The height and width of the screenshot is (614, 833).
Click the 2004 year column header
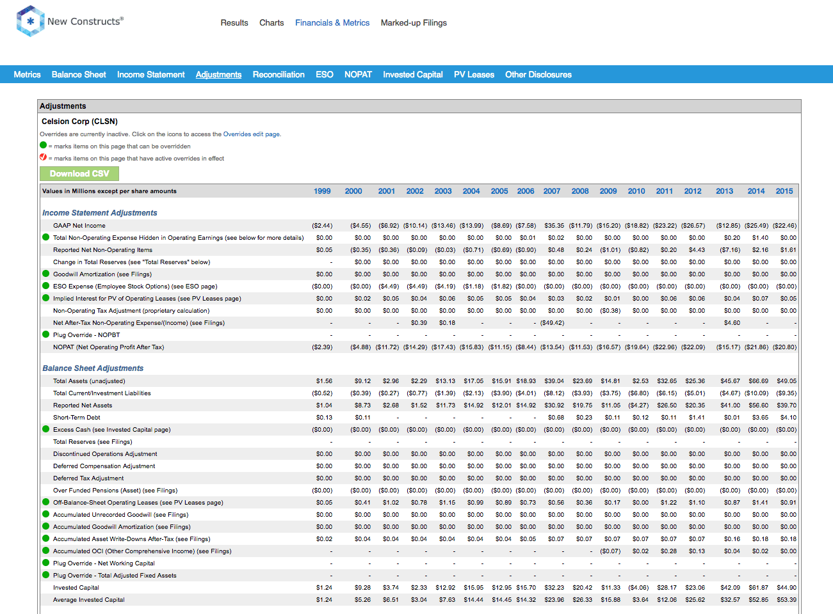click(471, 191)
